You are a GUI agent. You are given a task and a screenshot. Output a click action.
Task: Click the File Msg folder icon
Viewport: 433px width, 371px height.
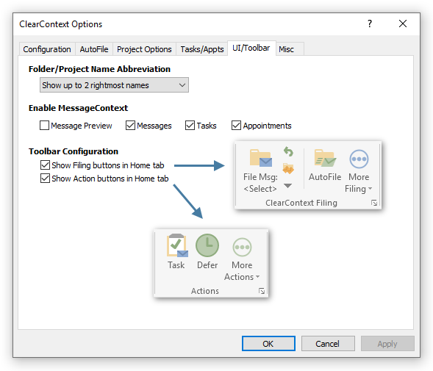[x=260, y=158]
